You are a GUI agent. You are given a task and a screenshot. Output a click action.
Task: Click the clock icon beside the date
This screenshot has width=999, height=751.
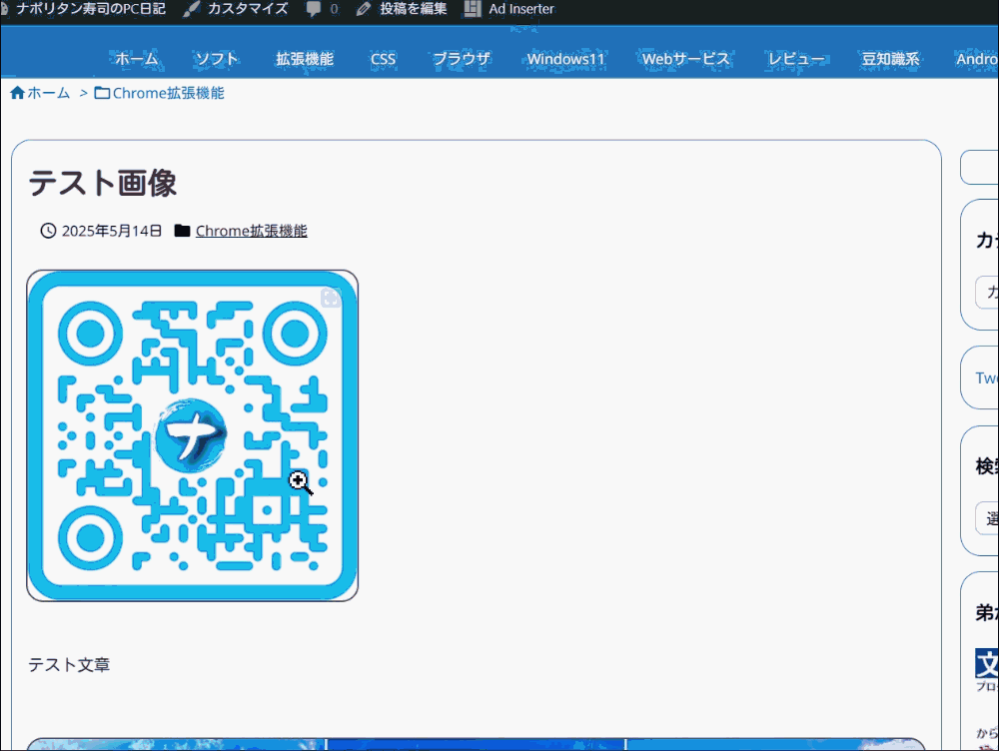(x=48, y=231)
